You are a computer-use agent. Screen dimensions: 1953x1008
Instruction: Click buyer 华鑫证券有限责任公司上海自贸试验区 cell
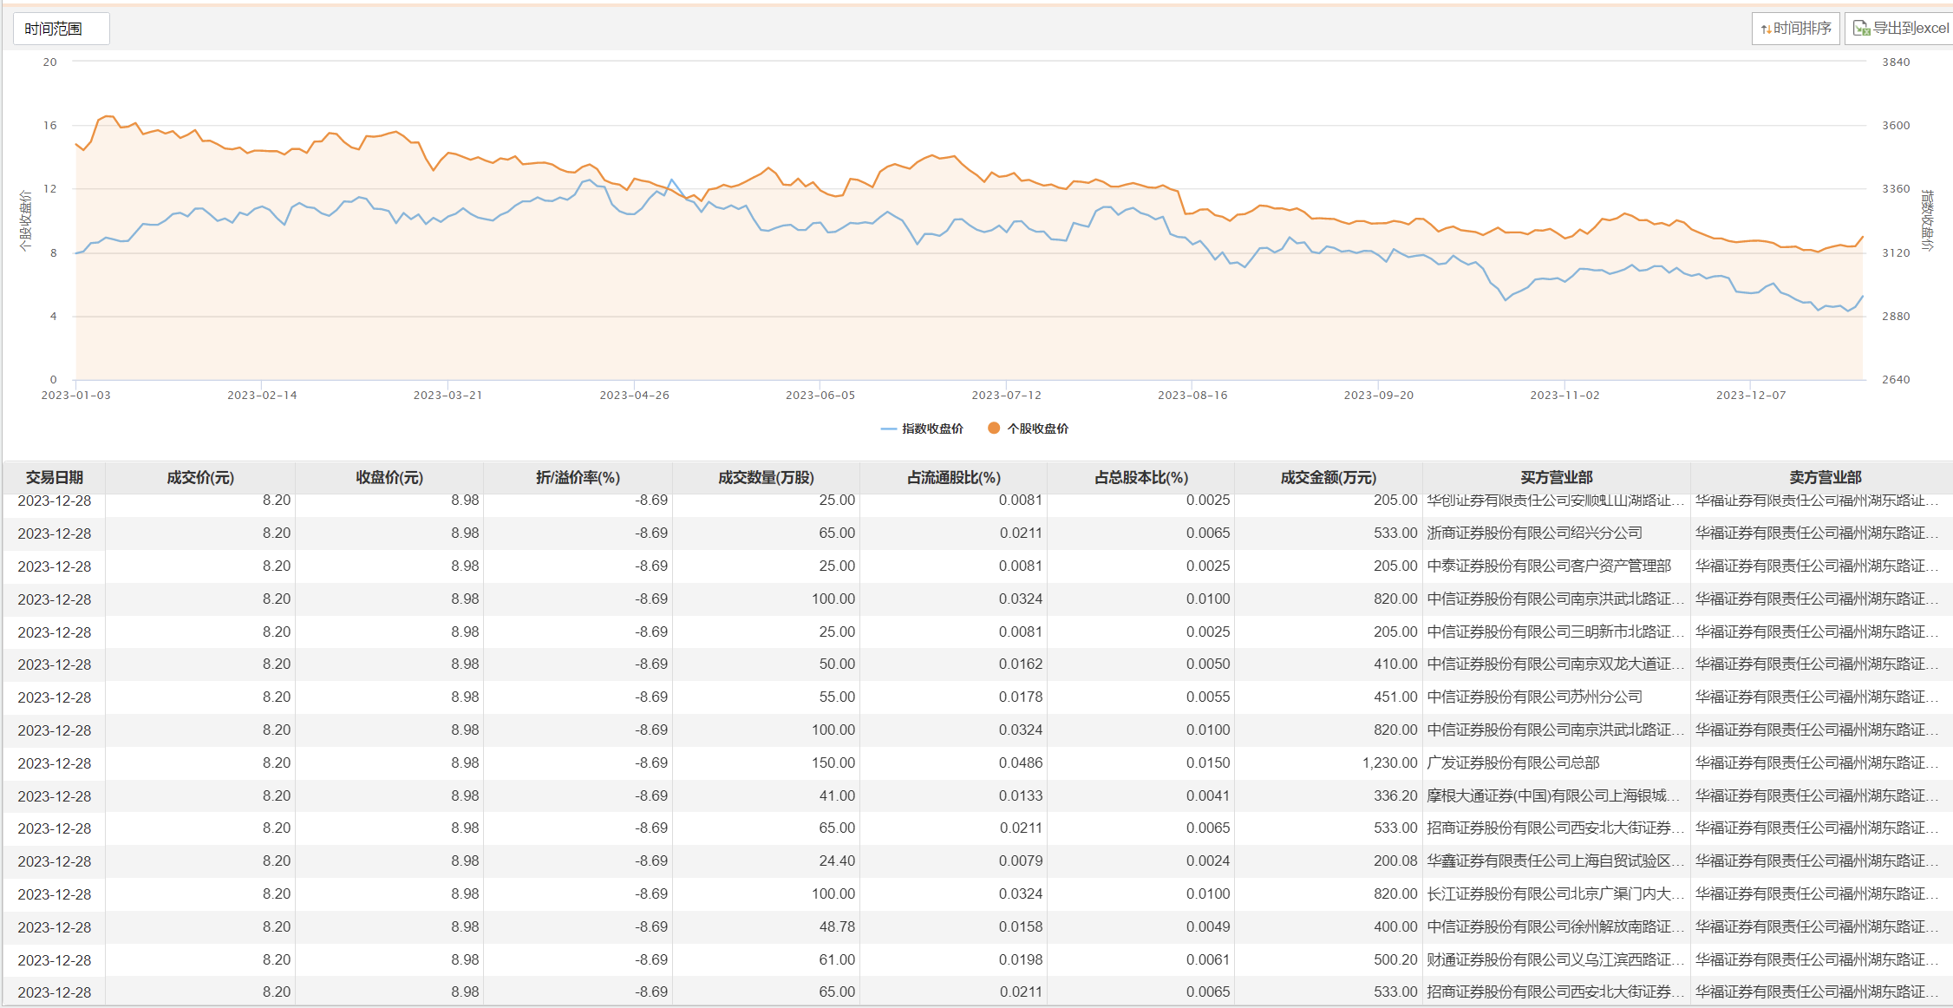click(x=1556, y=861)
